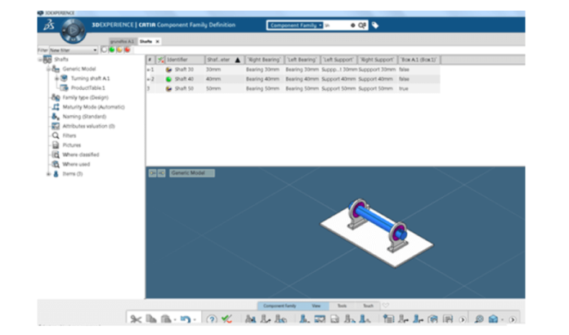Viewport: 569px width, 335px height.
Task: Select the Shaft 30 row identifier
Action: click(x=184, y=69)
